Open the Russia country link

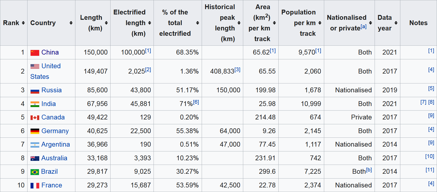51,90
